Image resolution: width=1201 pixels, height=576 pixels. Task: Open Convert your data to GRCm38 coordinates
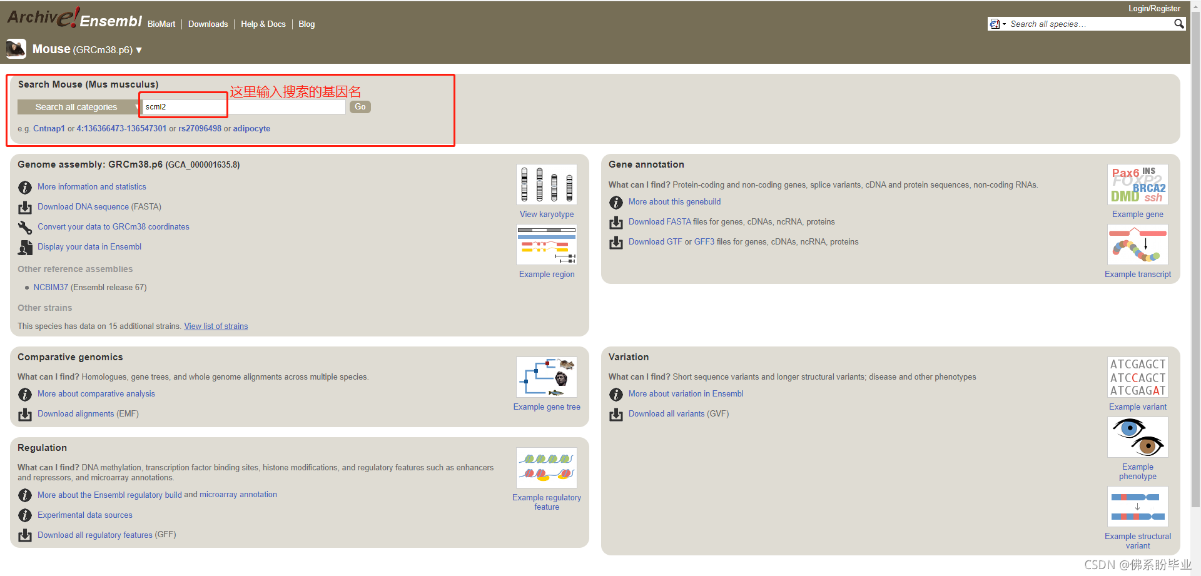(x=113, y=226)
